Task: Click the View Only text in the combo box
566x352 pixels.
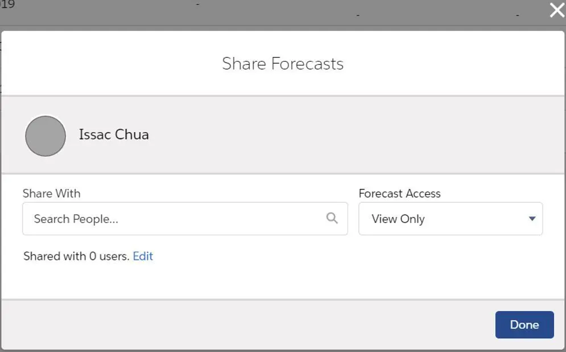Action: point(398,219)
